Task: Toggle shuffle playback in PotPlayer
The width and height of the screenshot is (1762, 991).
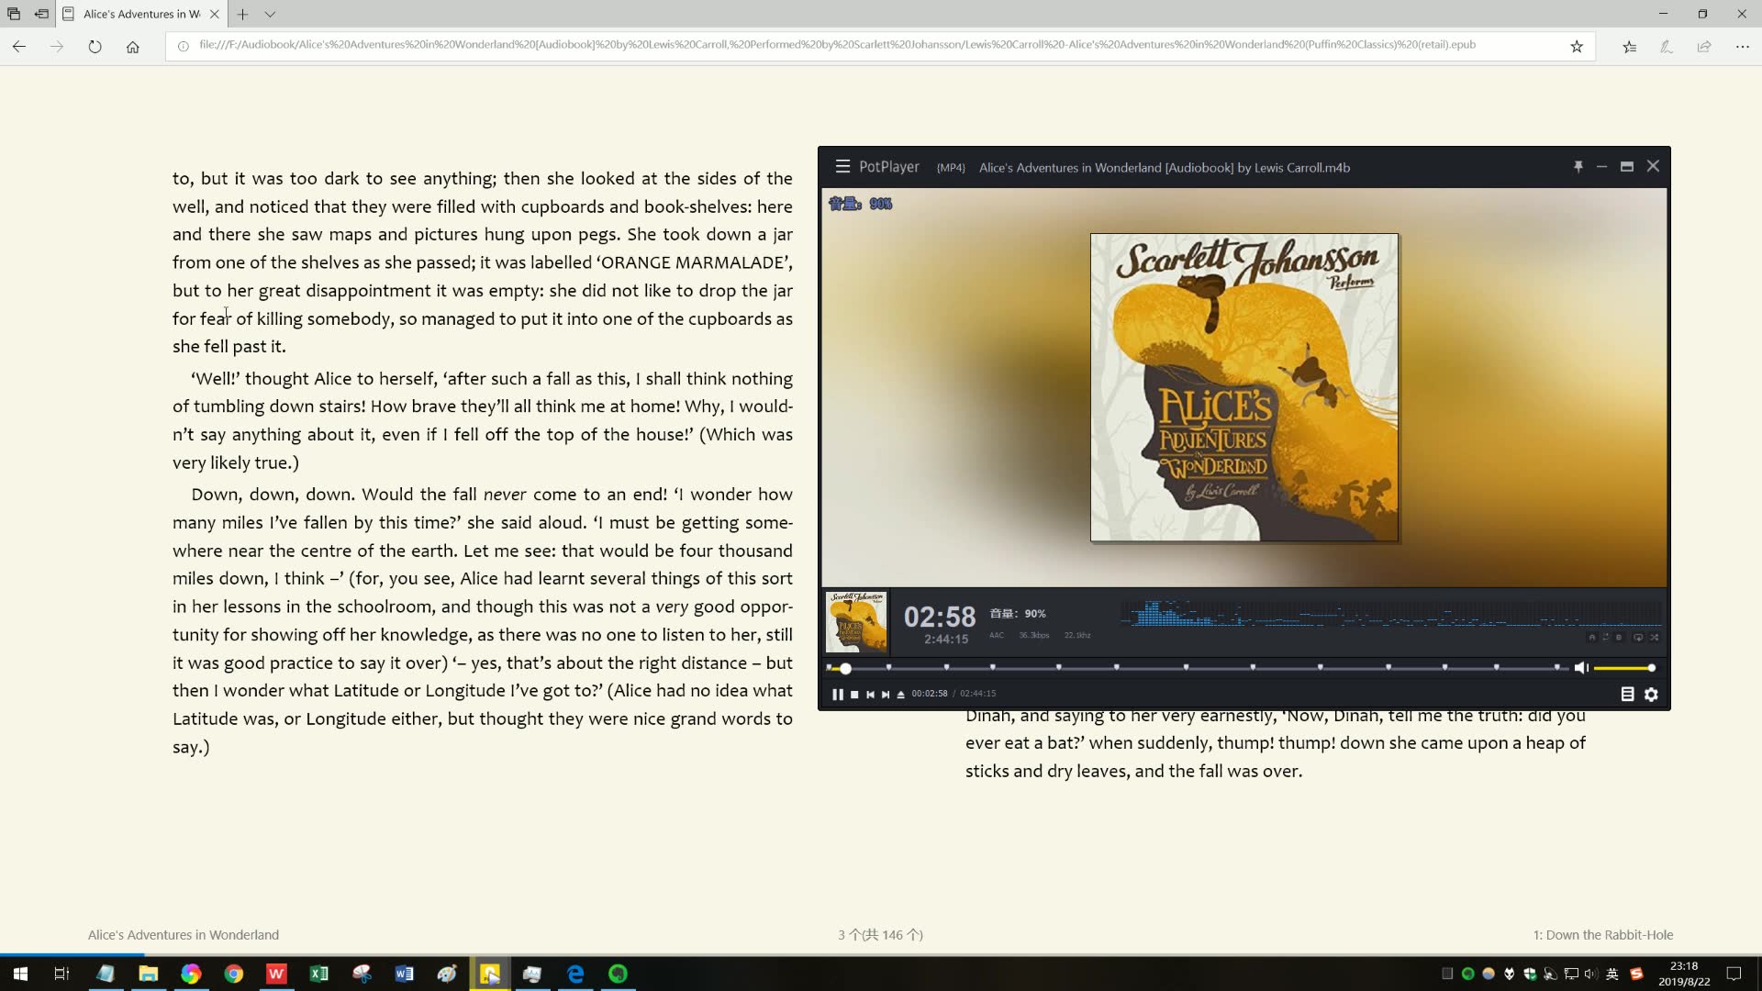Action: (x=1655, y=637)
